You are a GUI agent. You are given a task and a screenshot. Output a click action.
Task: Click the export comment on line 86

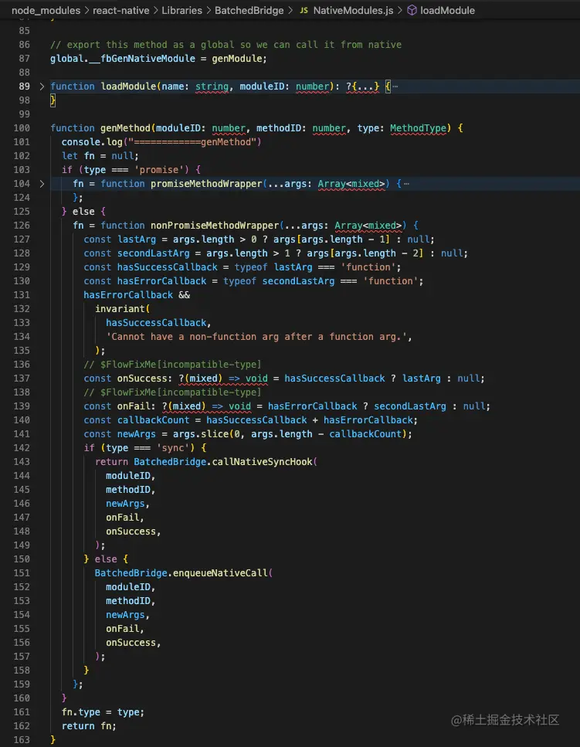click(226, 45)
